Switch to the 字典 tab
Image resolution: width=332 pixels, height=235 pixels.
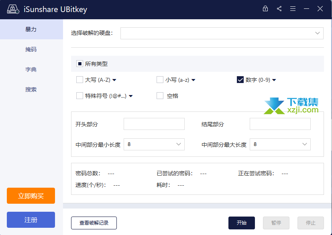[x=31, y=69]
